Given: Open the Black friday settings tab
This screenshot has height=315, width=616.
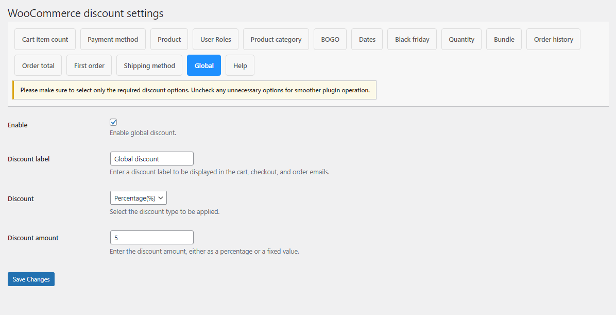Looking at the screenshot, I should point(412,39).
